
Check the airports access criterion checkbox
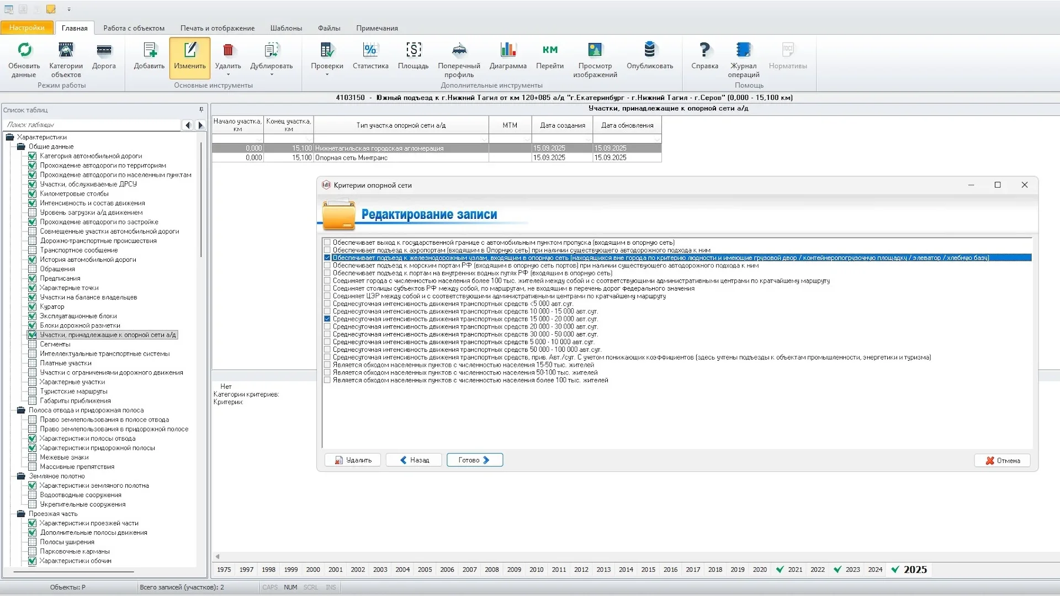tap(327, 250)
